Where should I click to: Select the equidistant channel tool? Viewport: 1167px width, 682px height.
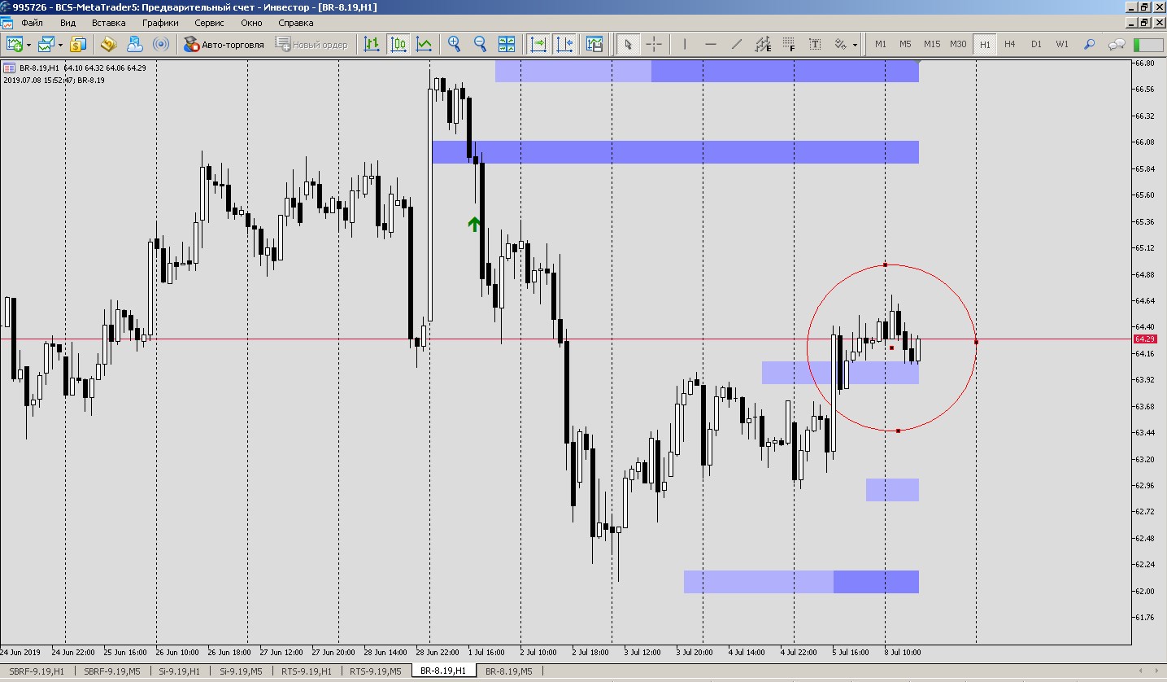coord(763,44)
